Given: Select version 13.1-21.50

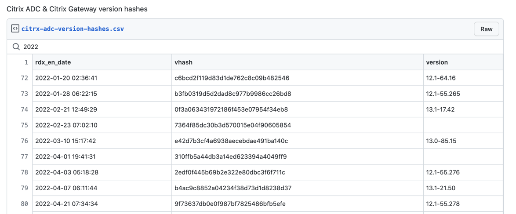Looking at the screenshot, I should point(441,188).
